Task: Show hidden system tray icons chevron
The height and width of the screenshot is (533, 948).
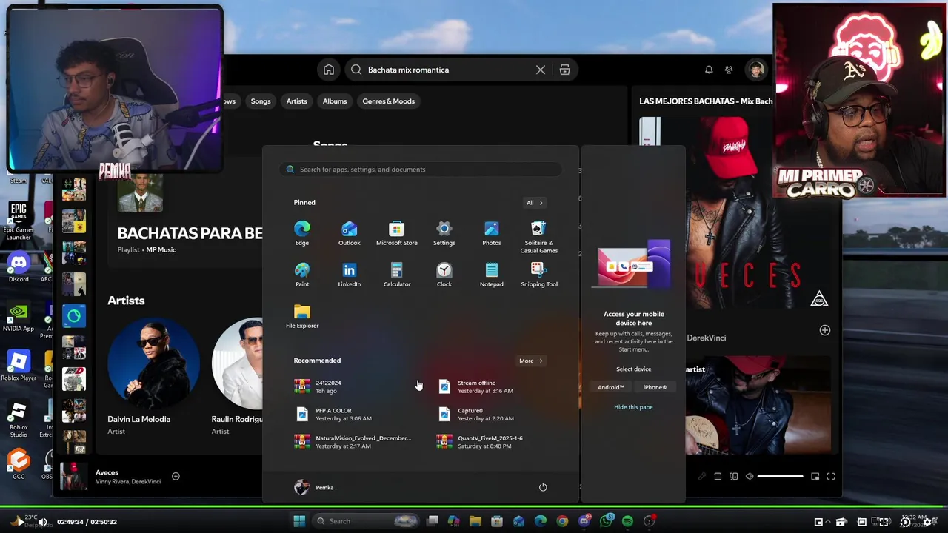Action: [828, 522]
